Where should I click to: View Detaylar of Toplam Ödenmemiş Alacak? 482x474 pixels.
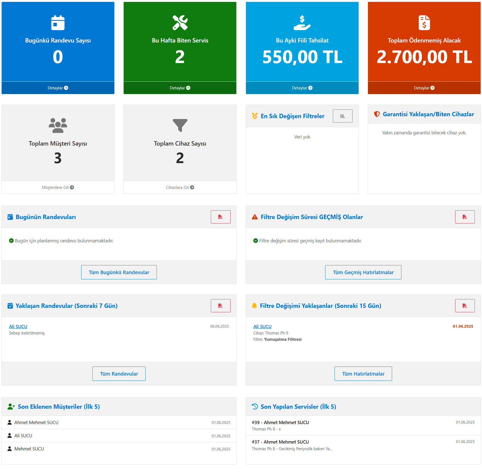click(424, 88)
